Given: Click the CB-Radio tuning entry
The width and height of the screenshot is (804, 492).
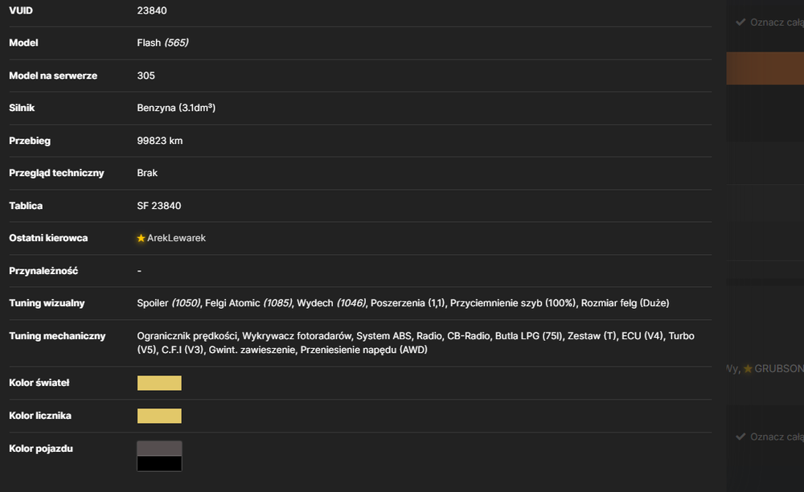Looking at the screenshot, I should pos(469,336).
